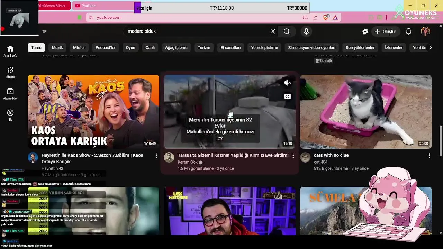Select the Son yüklenenler chip
This screenshot has height=249, width=443.
click(x=360, y=48)
